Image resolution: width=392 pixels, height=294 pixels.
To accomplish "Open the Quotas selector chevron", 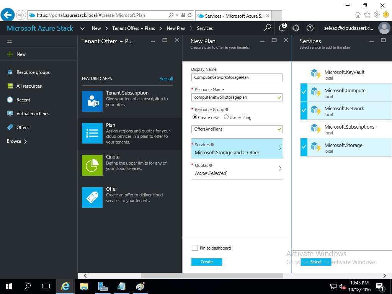I will pyautogui.click(x=280, y=168).
